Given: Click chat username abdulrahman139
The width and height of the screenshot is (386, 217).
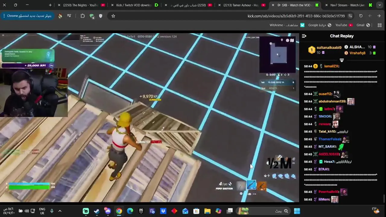Looking at the screenshot, I should point(332,102).
